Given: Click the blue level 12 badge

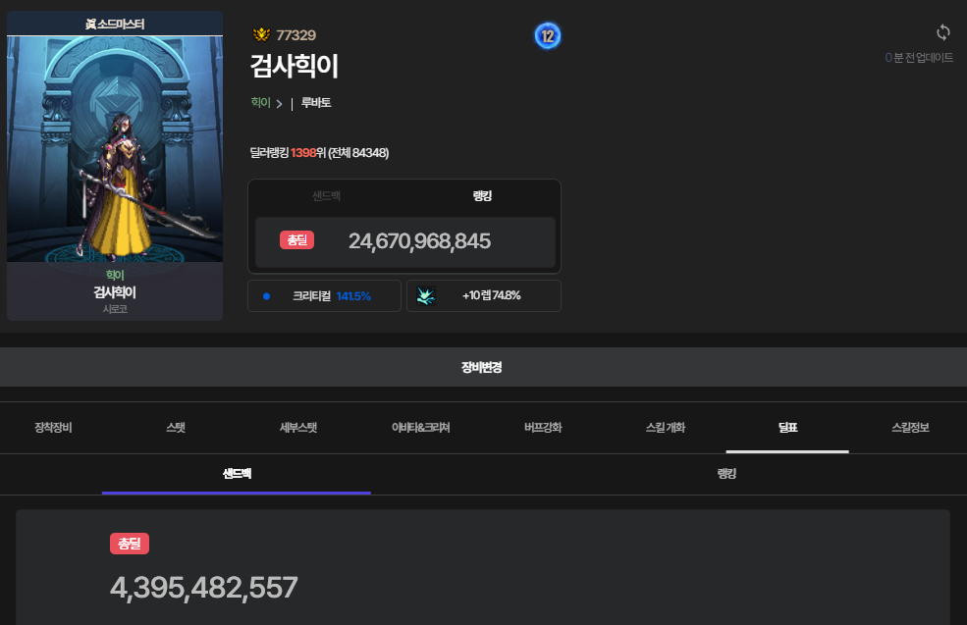Looking at the screenshot, I should coord(547,36).
